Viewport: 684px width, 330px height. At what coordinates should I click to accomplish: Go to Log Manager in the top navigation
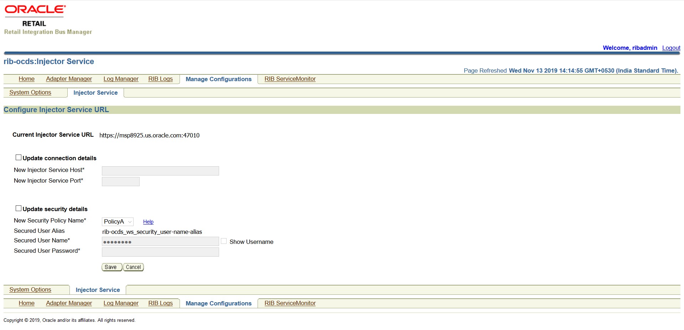tap(121, 79)
